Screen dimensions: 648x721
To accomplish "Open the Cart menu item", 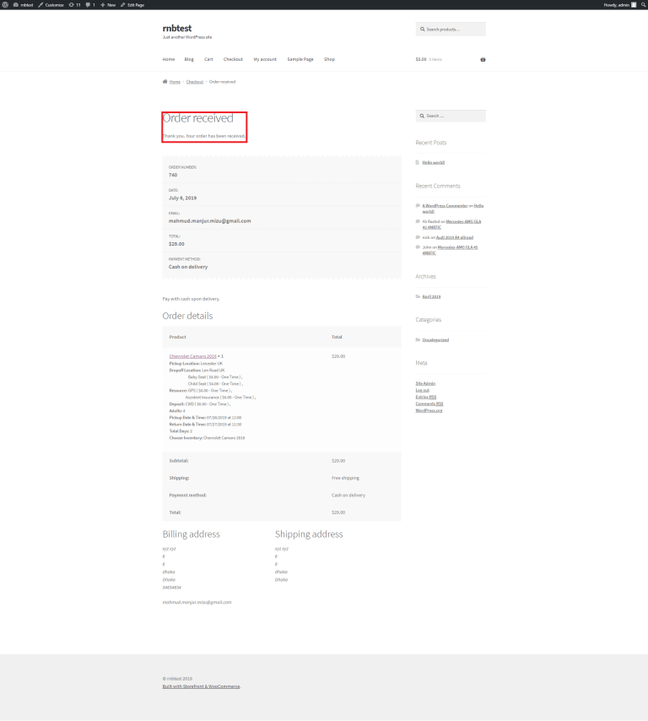I will (208, 59).
